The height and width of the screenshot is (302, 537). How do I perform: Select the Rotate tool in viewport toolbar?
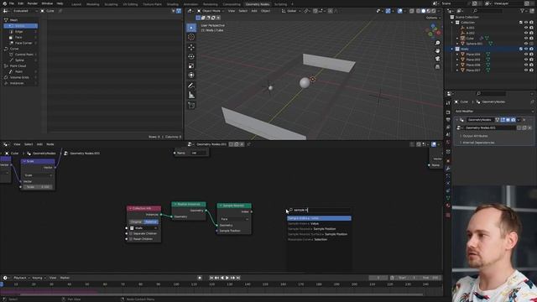(x=191, y=56)
